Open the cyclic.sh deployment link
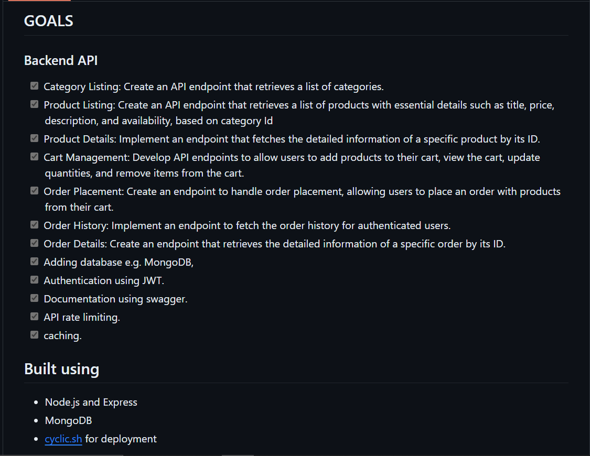 click(x=63, y=439)
